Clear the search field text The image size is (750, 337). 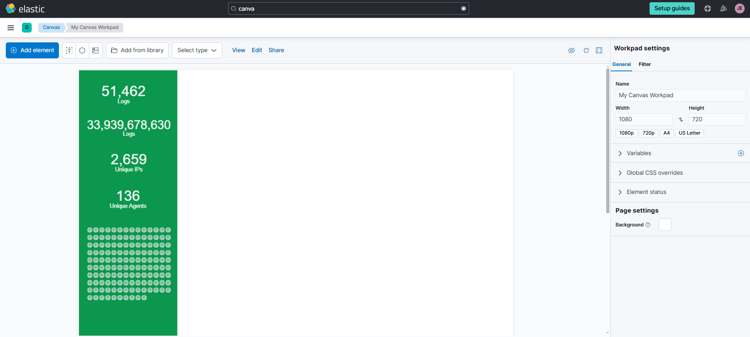[x=463, y=8]
